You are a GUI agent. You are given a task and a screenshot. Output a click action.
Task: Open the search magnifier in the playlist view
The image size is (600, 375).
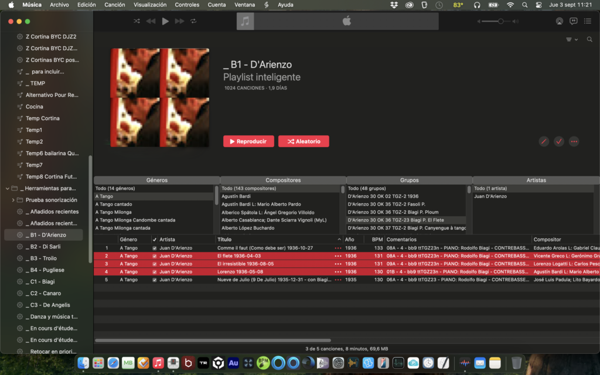tap(589, 39)
